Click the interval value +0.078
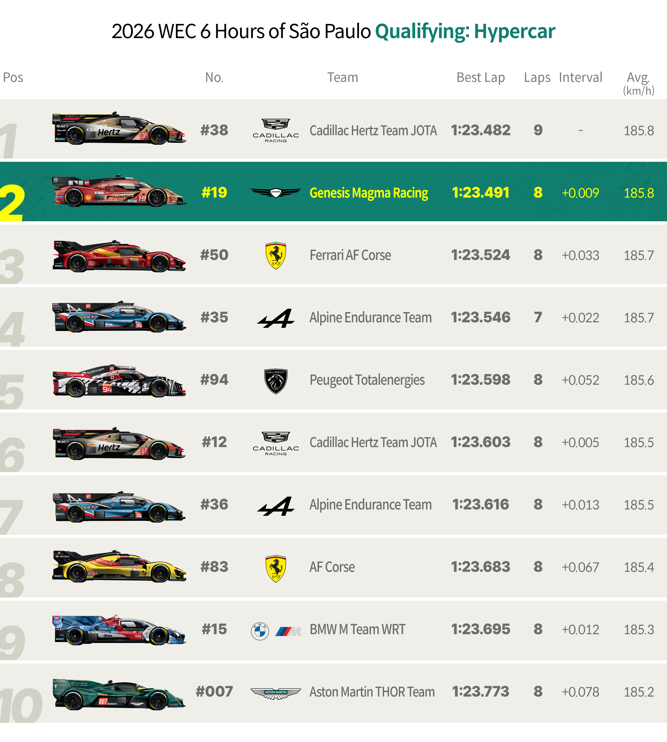The height and width of the screenshot is (742, 667). [x=580, y=692]
